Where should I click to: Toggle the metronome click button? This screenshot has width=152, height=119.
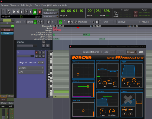[x=9, y=12]
